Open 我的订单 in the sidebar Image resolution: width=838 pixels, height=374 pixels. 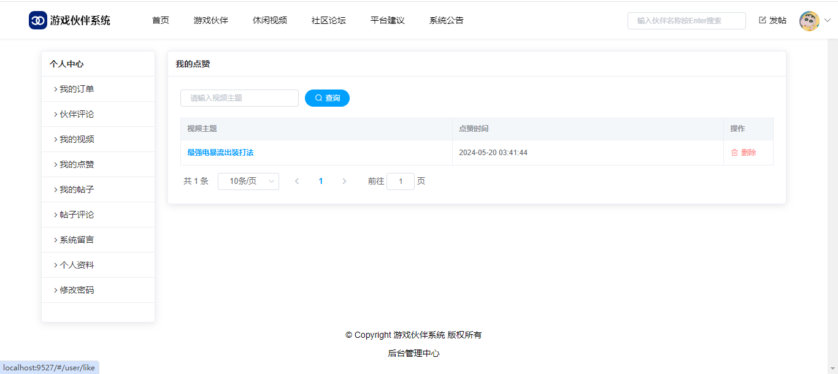[x=98, y=89]
